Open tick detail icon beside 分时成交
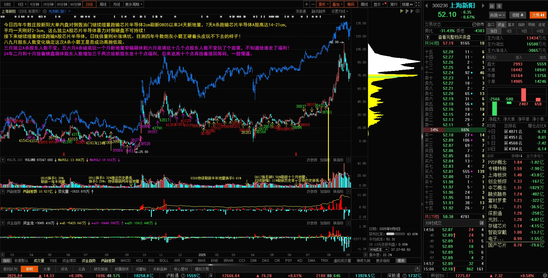 (482, 223)
